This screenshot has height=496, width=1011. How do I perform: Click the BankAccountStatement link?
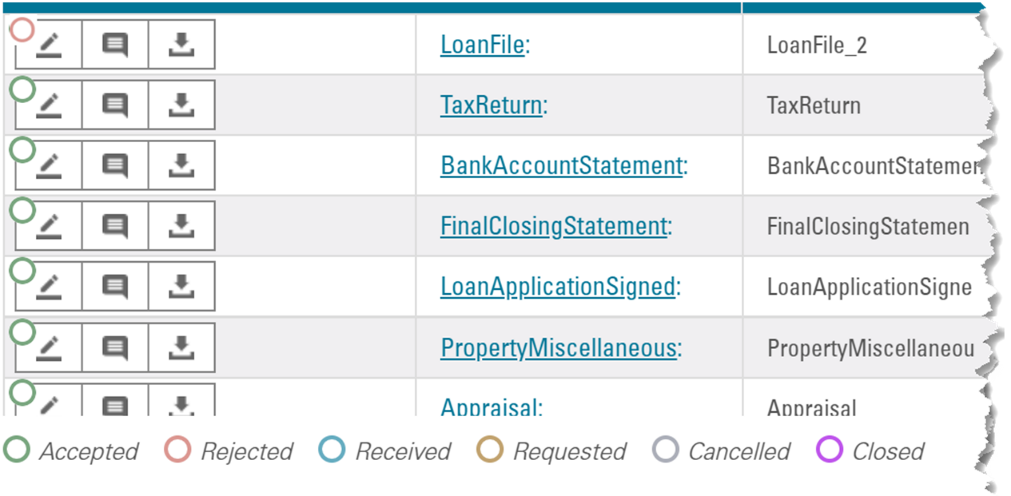(562, 166)
